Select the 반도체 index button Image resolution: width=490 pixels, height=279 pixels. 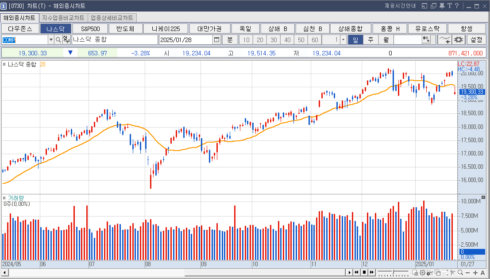[x=126, y=29]
